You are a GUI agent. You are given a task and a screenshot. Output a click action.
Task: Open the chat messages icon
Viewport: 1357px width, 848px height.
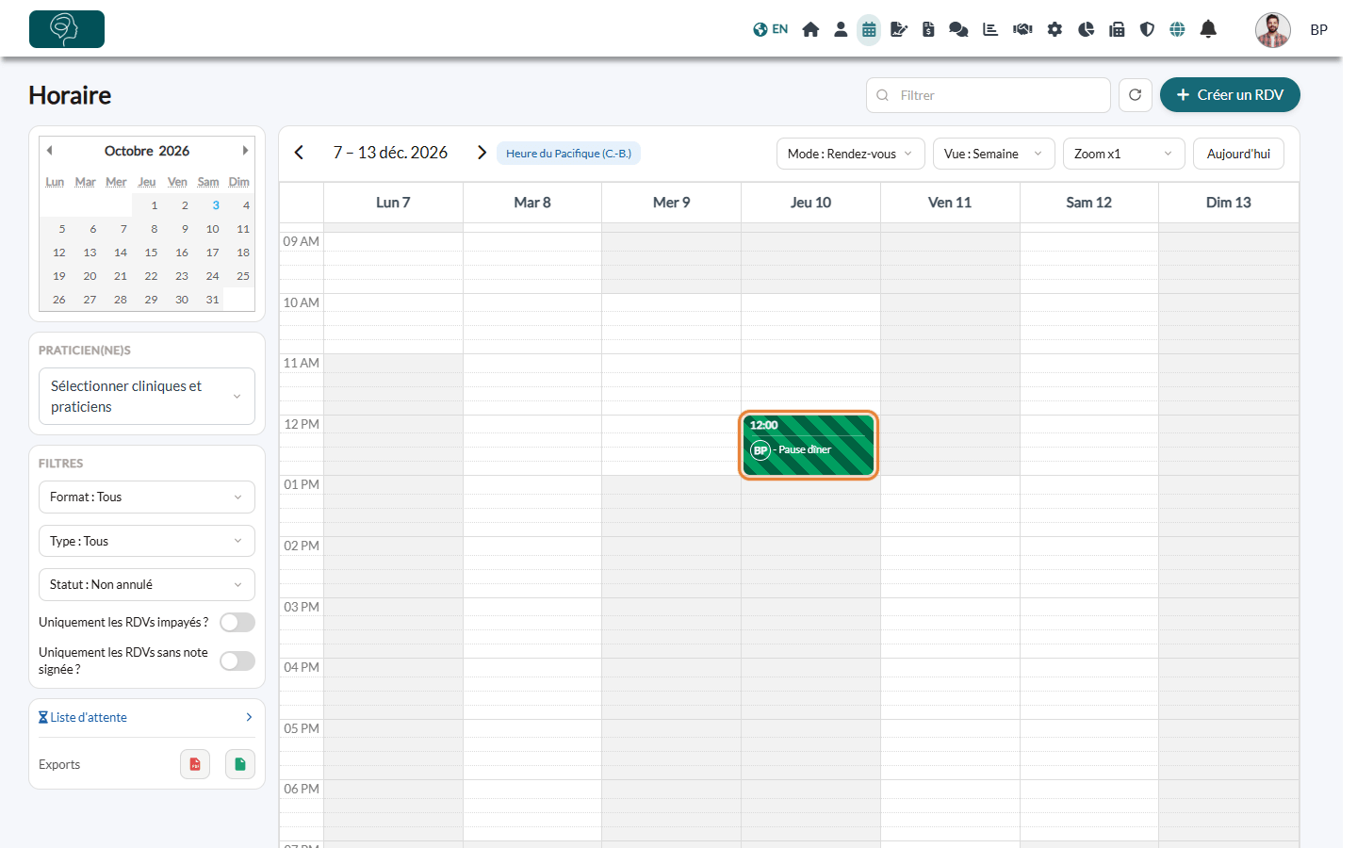click(958, 29)
